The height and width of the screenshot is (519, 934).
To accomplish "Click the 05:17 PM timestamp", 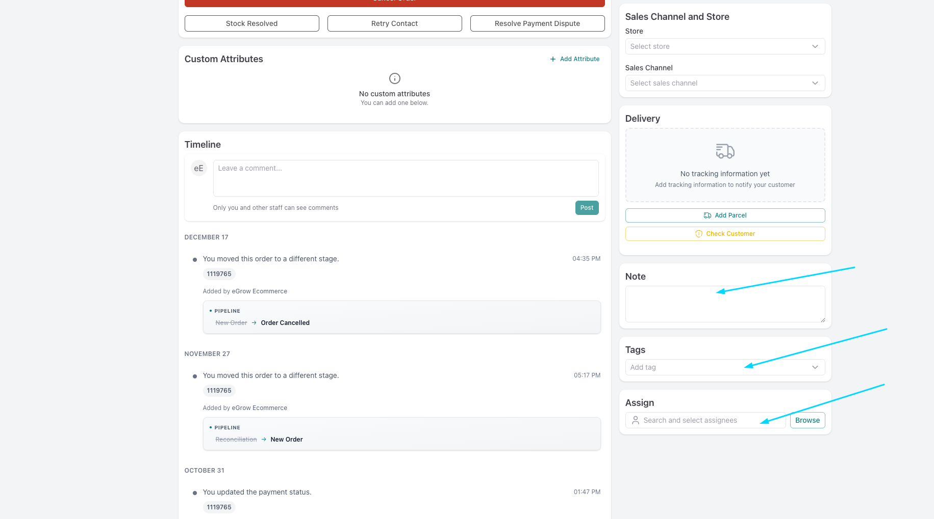I will 587,375.
